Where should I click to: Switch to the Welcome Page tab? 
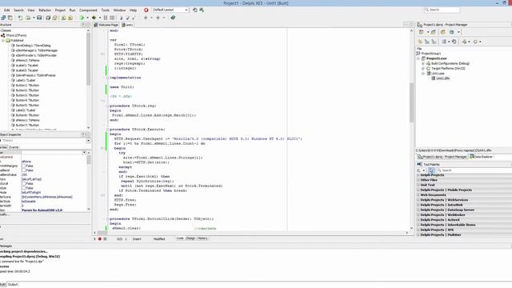pos(106,25)
